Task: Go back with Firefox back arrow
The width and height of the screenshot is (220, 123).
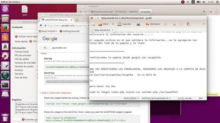Action: 41,25
